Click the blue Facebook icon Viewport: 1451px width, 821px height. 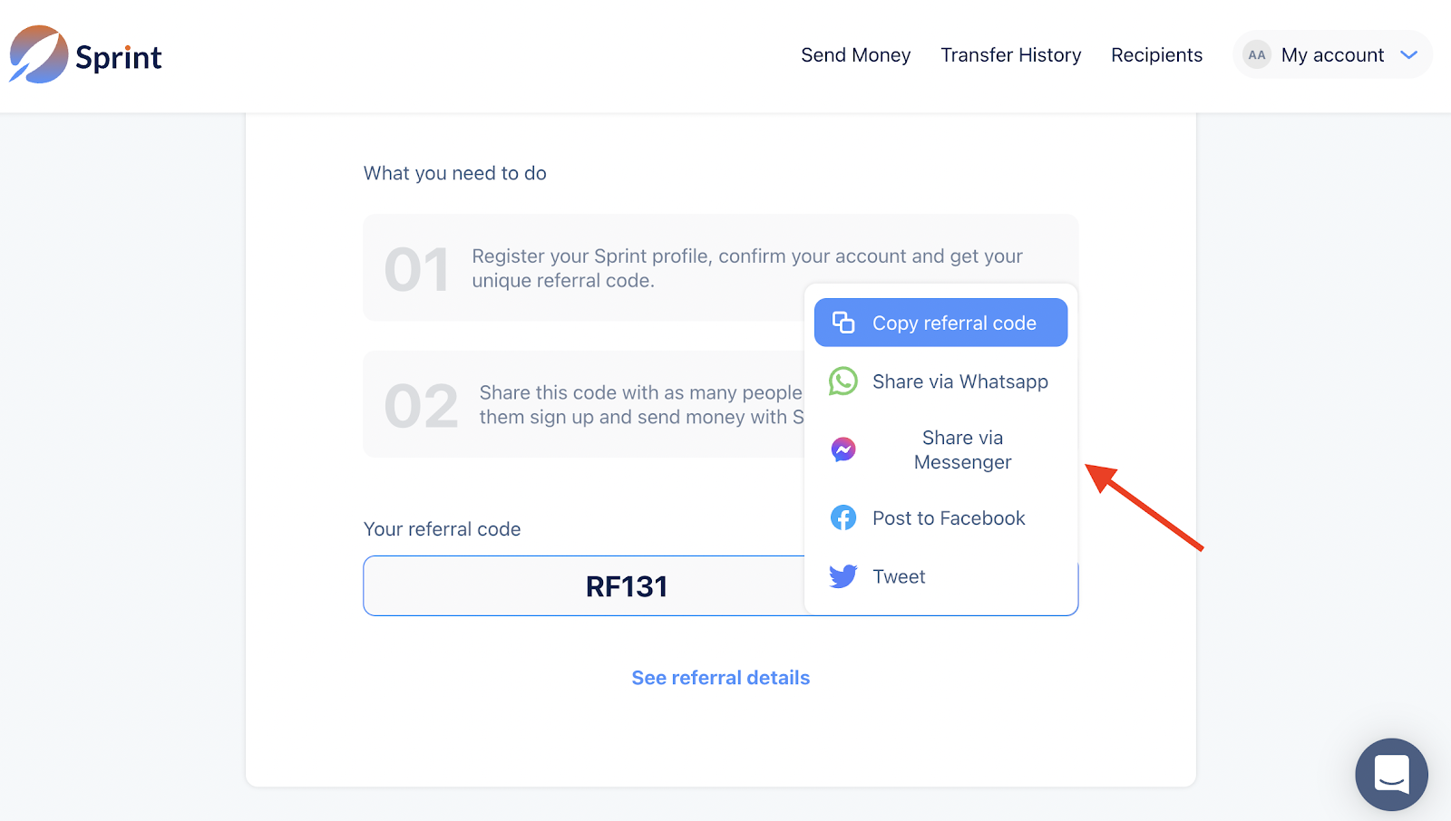click(843, 517)
